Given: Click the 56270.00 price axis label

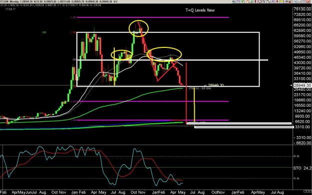Looking at the screenshot, I should [x=302, y=41].
